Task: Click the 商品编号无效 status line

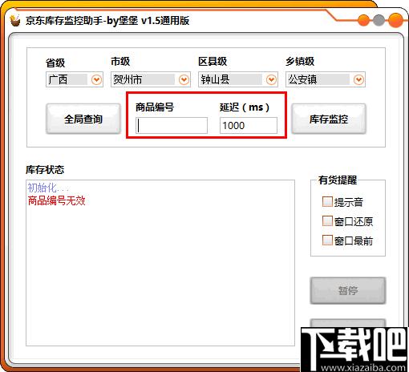Action: point(56,200)
